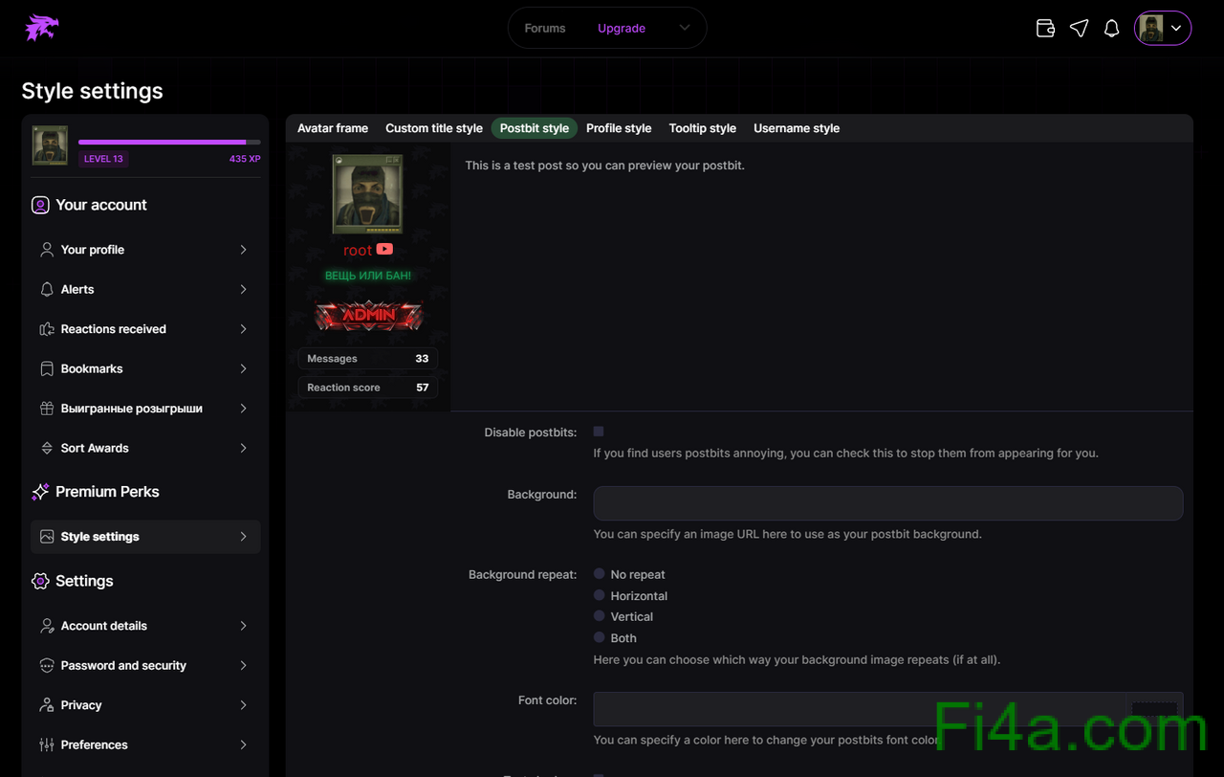The height and width of the screenshot is (777, 1224).
Task: Click the YouTube badge next to root
Action: 384,250
